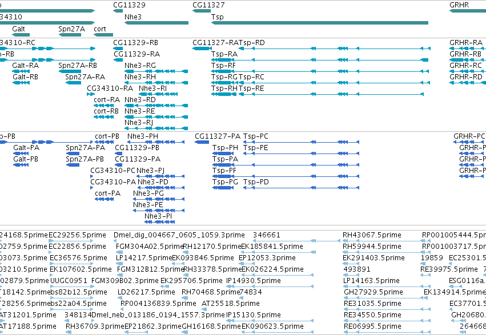This screenshot has height=335, width=486.
Task: Select EST label EK185841.5prime
Action: click(272, 247)
